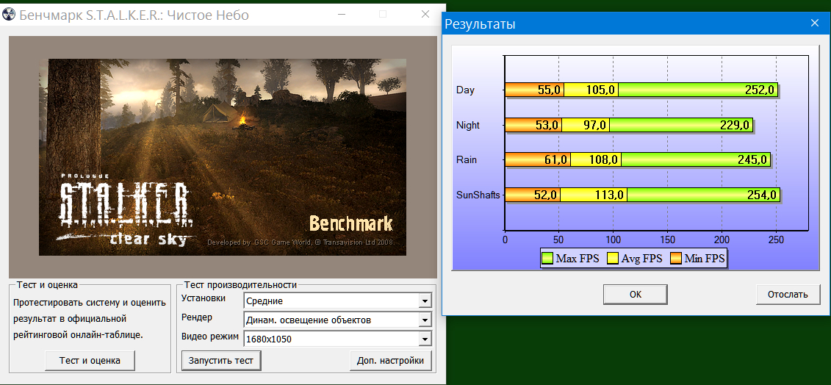Open Доп. настройки
Image resolution: width=831 pixels, height=385 pixels.
coord(391,361)
